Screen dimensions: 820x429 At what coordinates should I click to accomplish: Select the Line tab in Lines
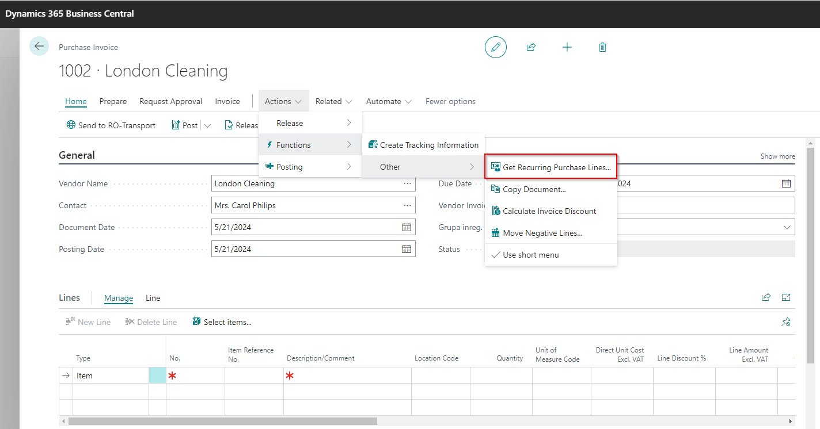pos(153,298)
